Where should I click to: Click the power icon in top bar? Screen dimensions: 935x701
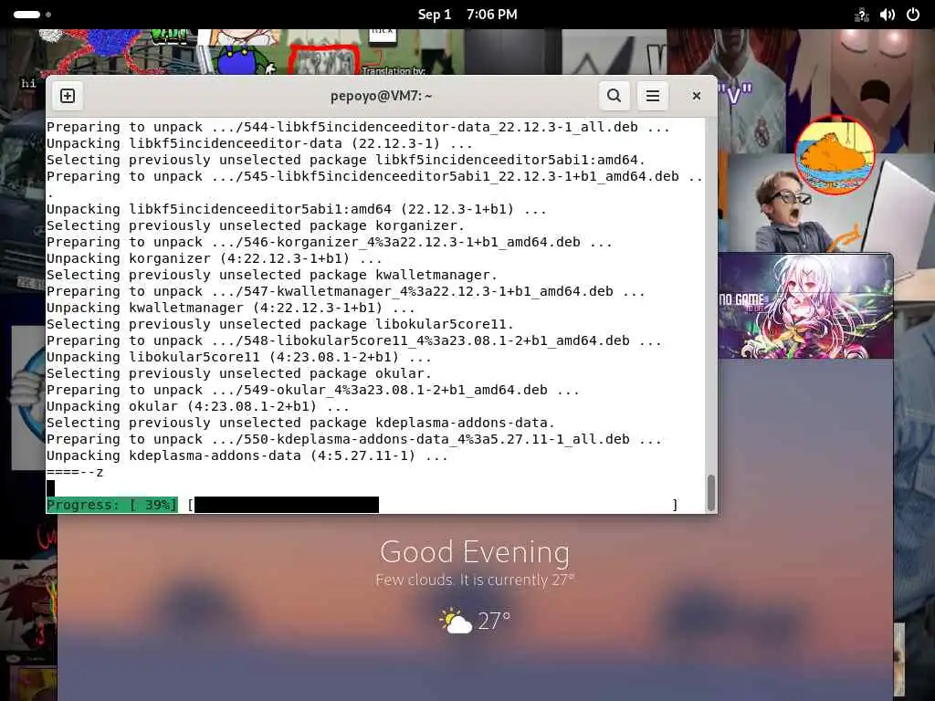tap(913, 15)
